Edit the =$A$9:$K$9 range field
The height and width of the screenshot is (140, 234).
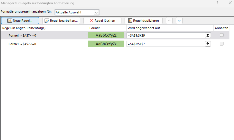[166, 35]
